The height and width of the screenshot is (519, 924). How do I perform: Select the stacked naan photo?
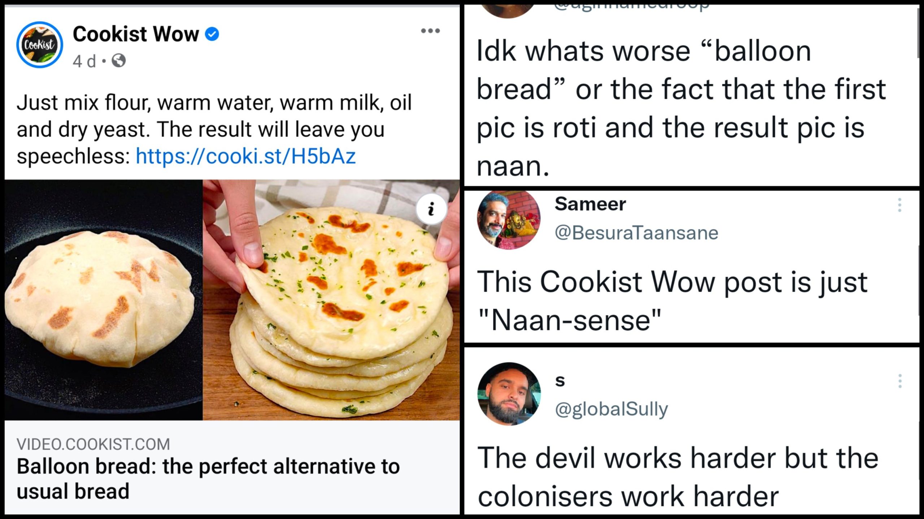pos(331,299)
